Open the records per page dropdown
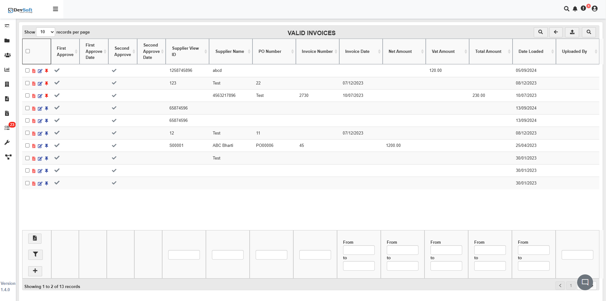Viewport: 606px width, 301px height. click(x=45, y=32)
